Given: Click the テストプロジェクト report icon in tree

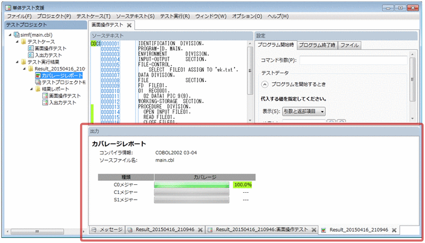Looking at the screenshot, I should coord(38,82).
